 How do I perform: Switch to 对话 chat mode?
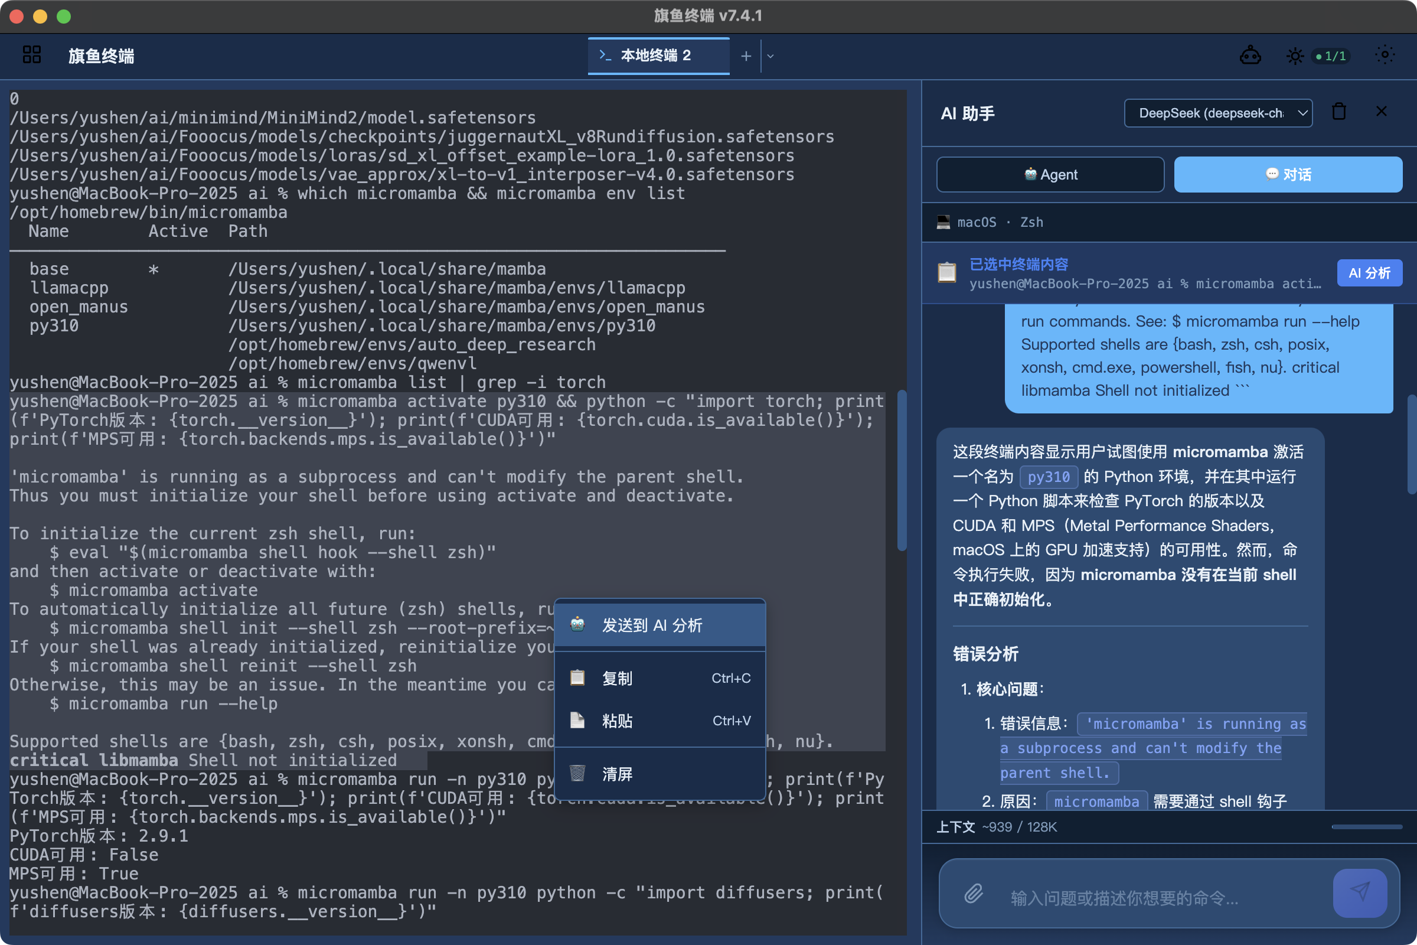pos(1288,175)
